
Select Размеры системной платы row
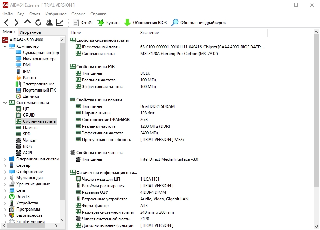tap(125, 212)
